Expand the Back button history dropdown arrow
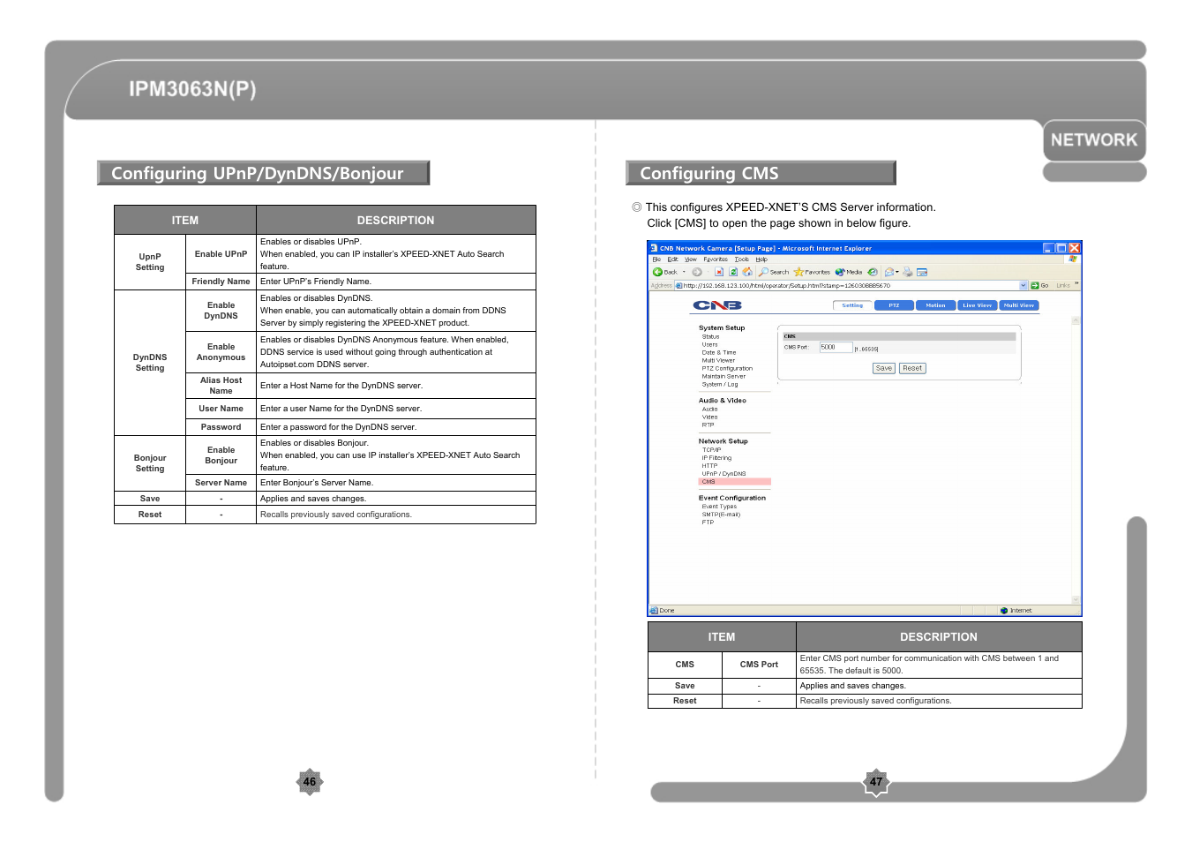1192x842 pixels. click(x=684, y=272)
